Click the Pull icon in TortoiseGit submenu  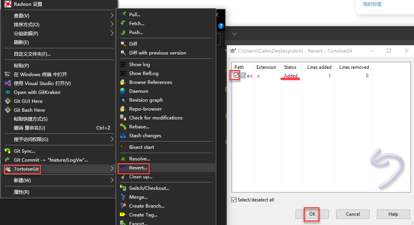tap(123, 15)
